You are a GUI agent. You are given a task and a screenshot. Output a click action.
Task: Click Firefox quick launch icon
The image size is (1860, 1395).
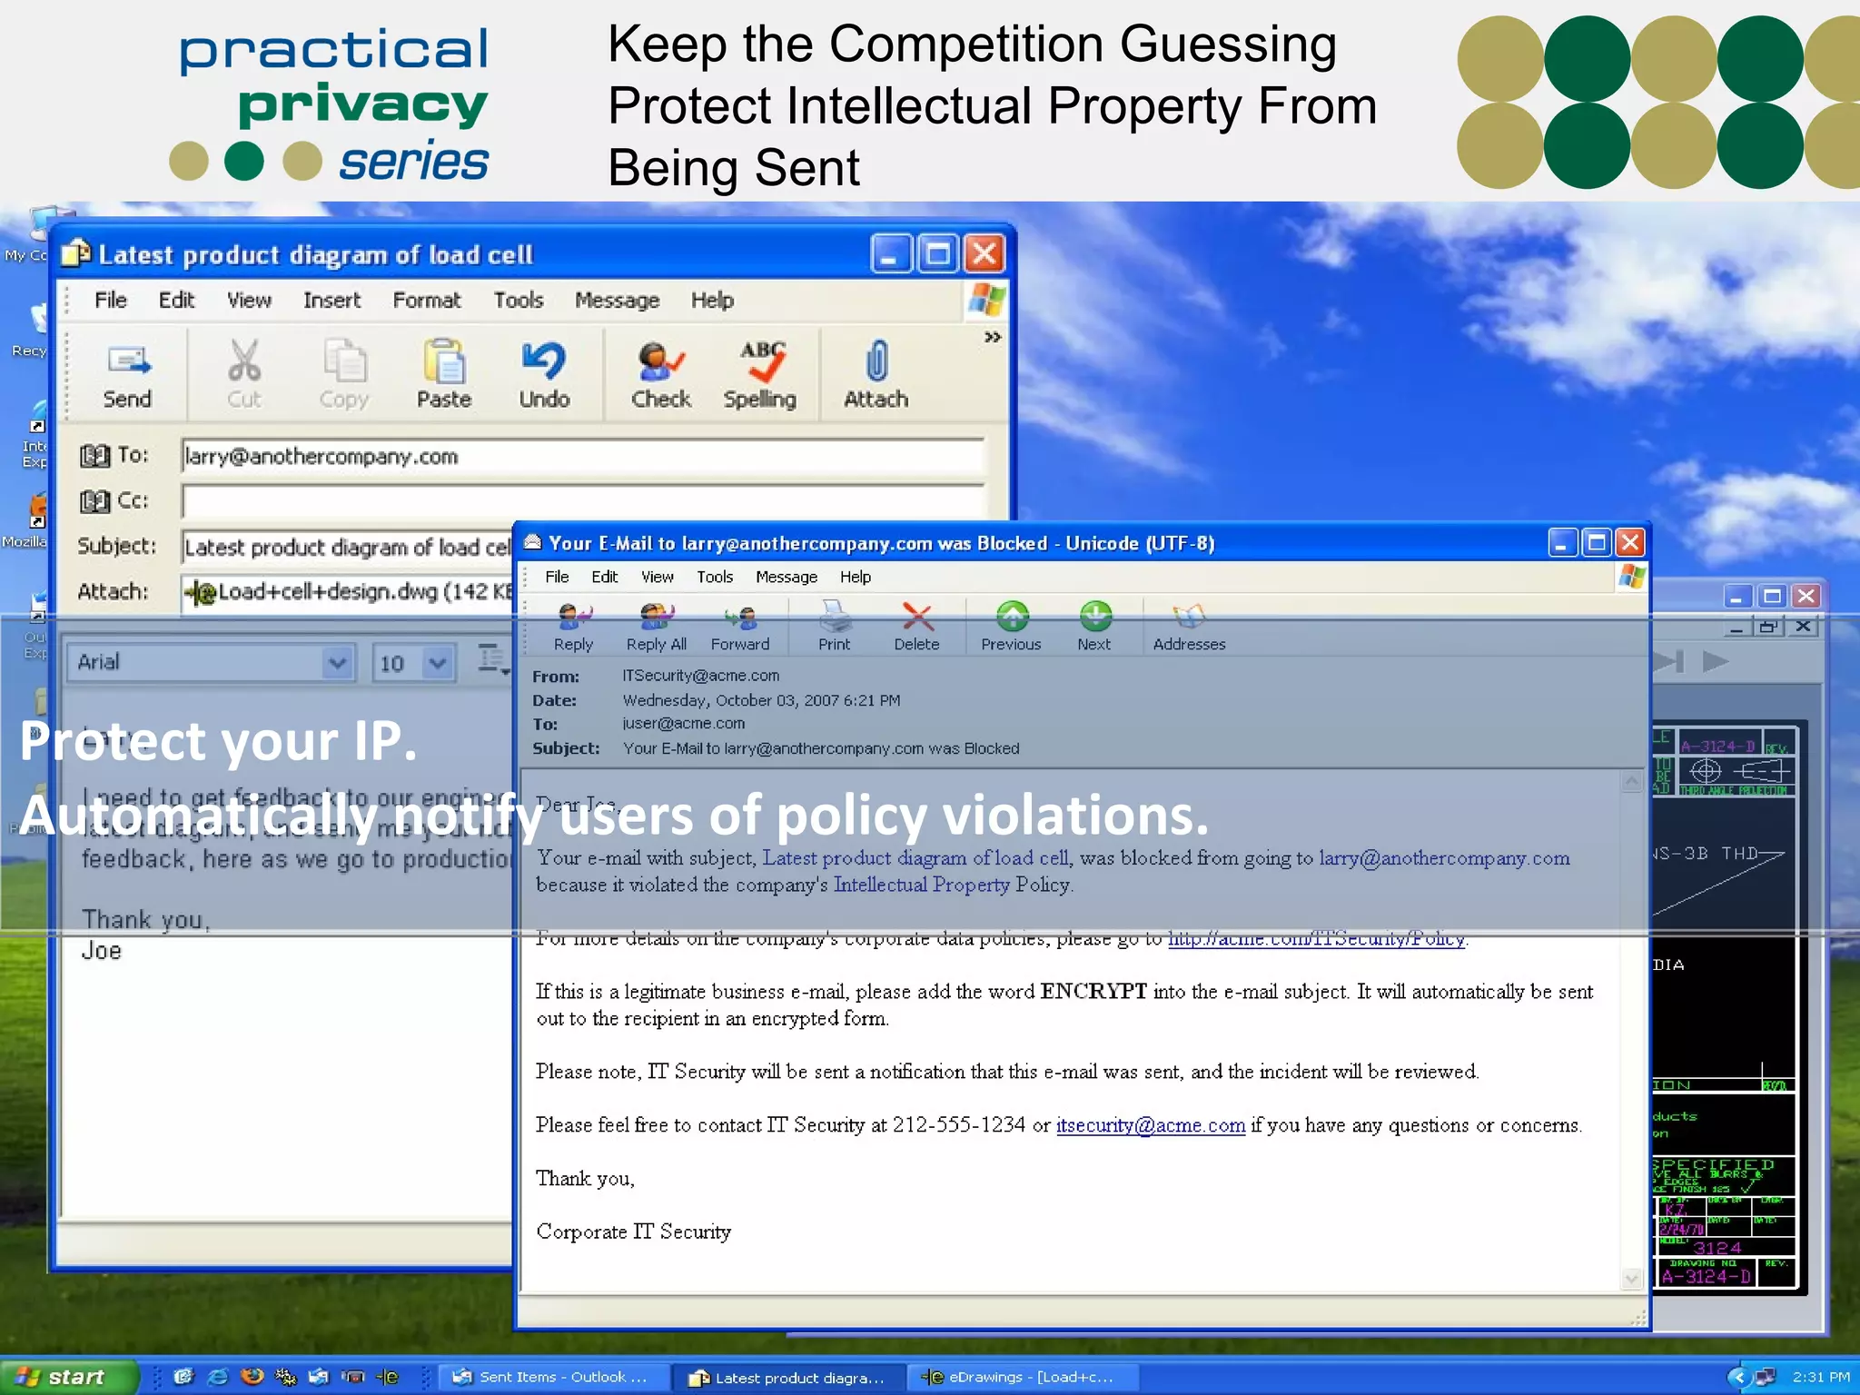pyautogui.click(x=252, y=1377)
